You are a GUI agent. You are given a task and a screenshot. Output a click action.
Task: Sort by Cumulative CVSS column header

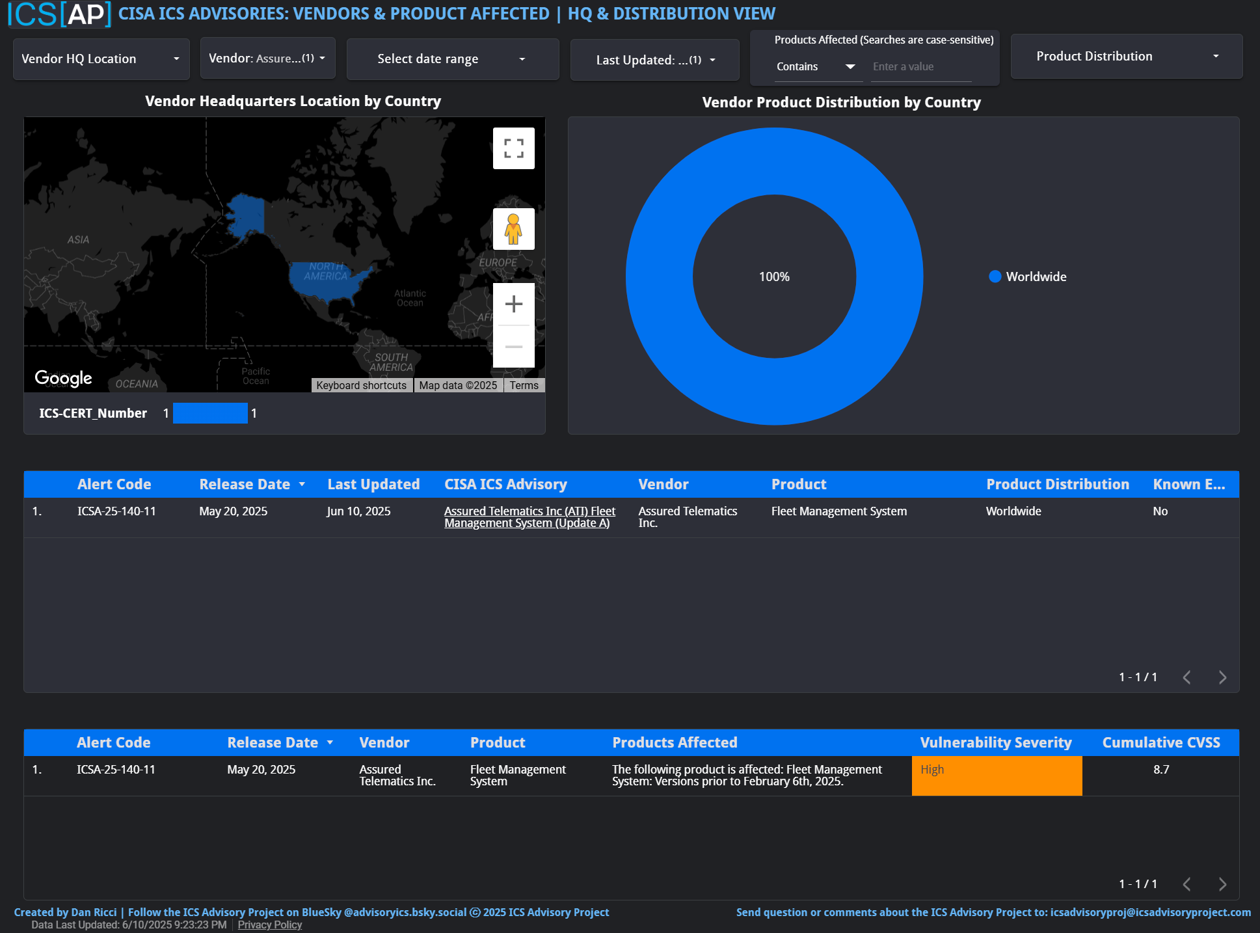pos(1161,742)
